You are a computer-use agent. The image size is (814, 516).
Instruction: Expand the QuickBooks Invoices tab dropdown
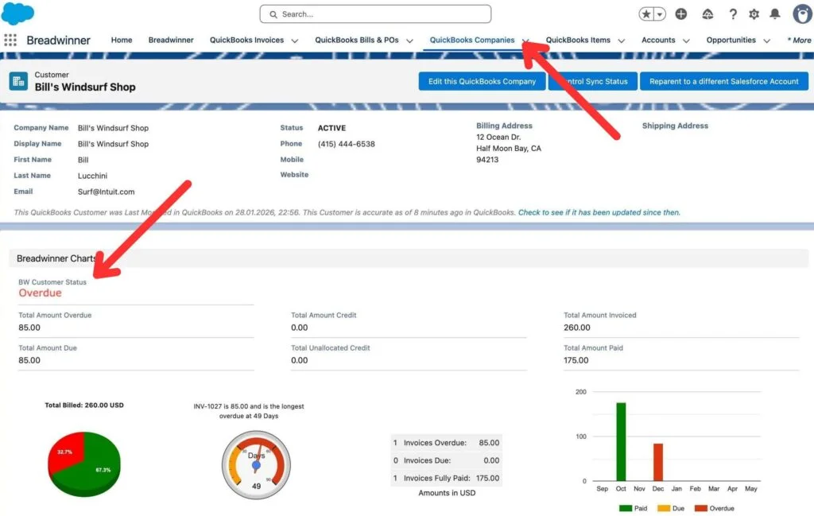click(295, 41)
